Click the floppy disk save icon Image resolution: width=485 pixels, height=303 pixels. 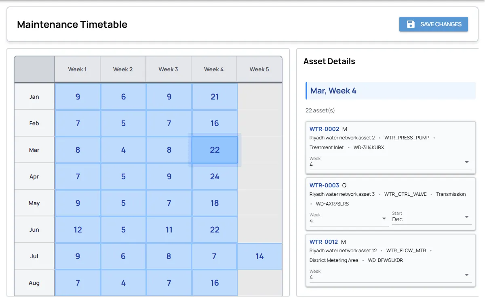pyautogui.click(x=411, y=24)
